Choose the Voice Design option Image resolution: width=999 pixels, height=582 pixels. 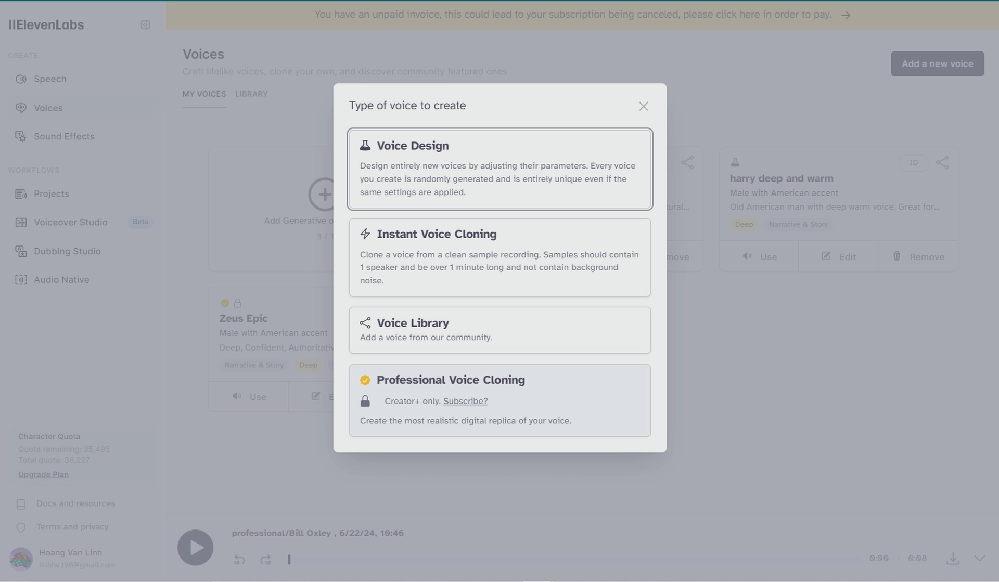[500, 169]
